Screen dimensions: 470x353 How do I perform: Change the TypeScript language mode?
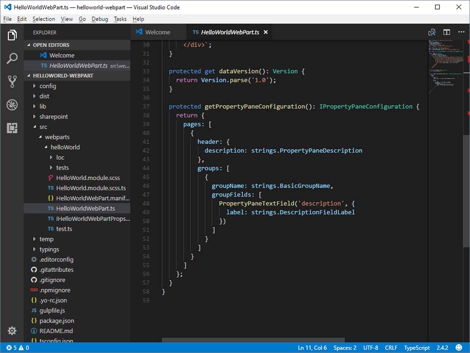(417, 348)
